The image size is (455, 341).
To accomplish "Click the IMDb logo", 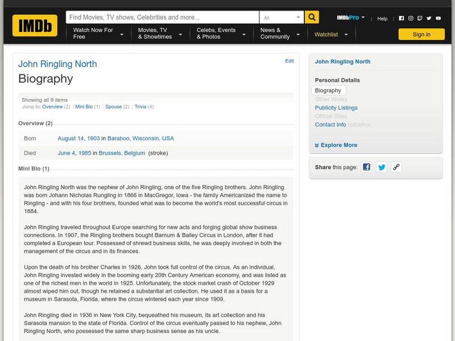I will [35, 26].
